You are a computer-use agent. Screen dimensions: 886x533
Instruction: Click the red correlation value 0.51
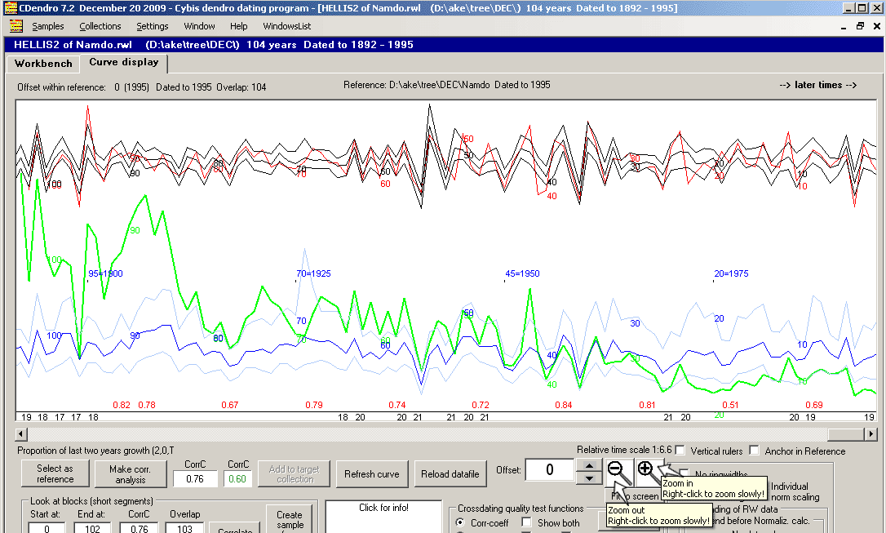pos(730,405)
